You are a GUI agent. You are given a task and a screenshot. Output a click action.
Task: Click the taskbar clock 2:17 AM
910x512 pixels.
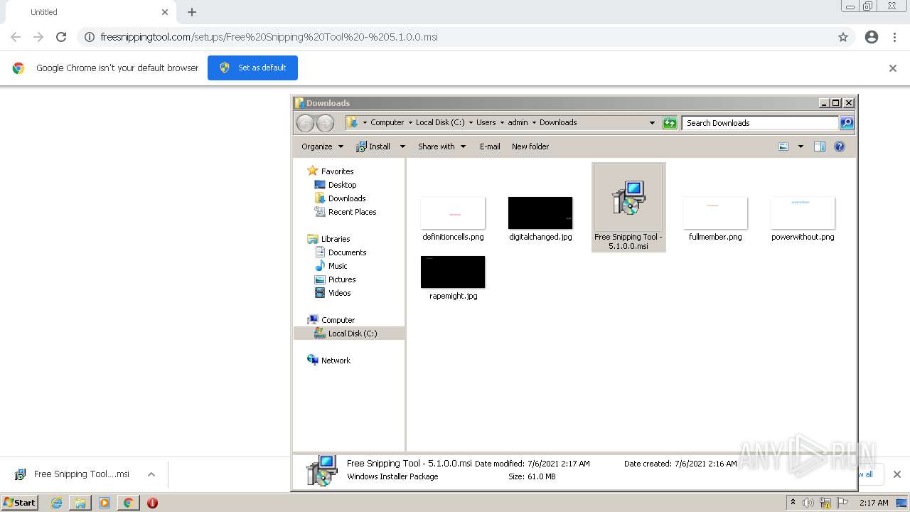point(874,503)
